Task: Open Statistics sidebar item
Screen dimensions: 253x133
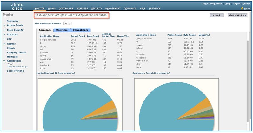Action: tap(12, 34)
